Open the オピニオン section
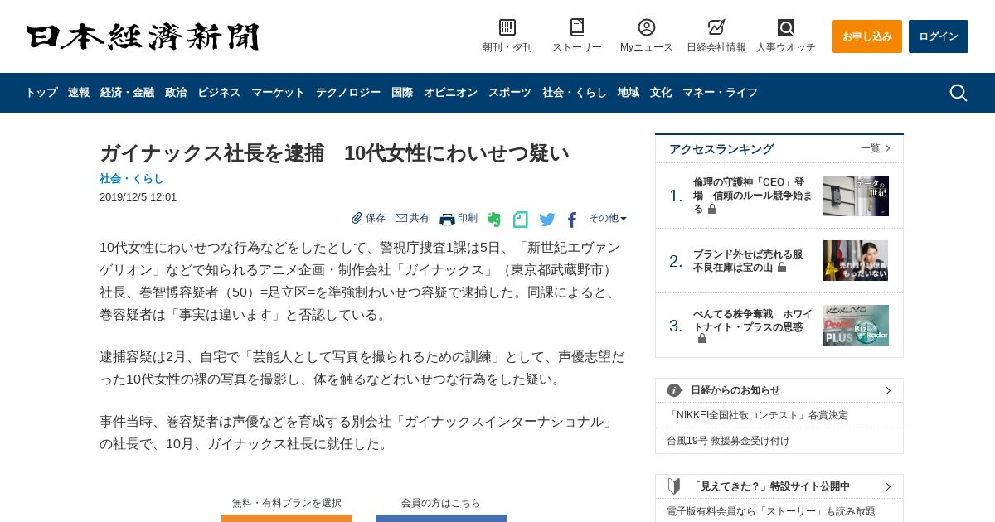The image size is (995, 522). (x=450, y=93)
